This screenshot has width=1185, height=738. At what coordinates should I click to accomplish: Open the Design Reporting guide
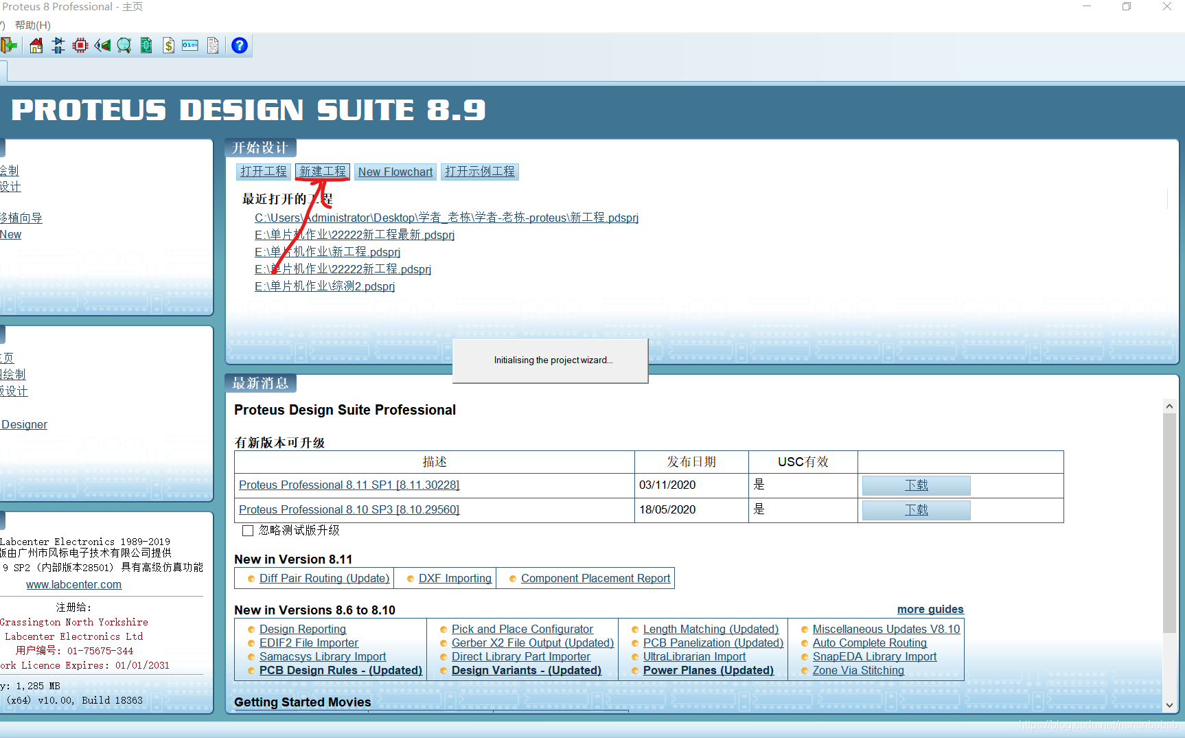(303, 629)
